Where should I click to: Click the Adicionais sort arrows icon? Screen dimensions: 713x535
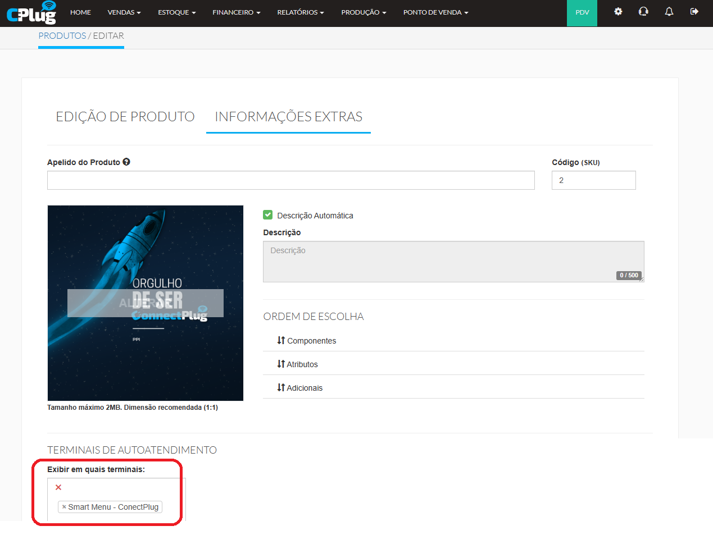[281, 387]
